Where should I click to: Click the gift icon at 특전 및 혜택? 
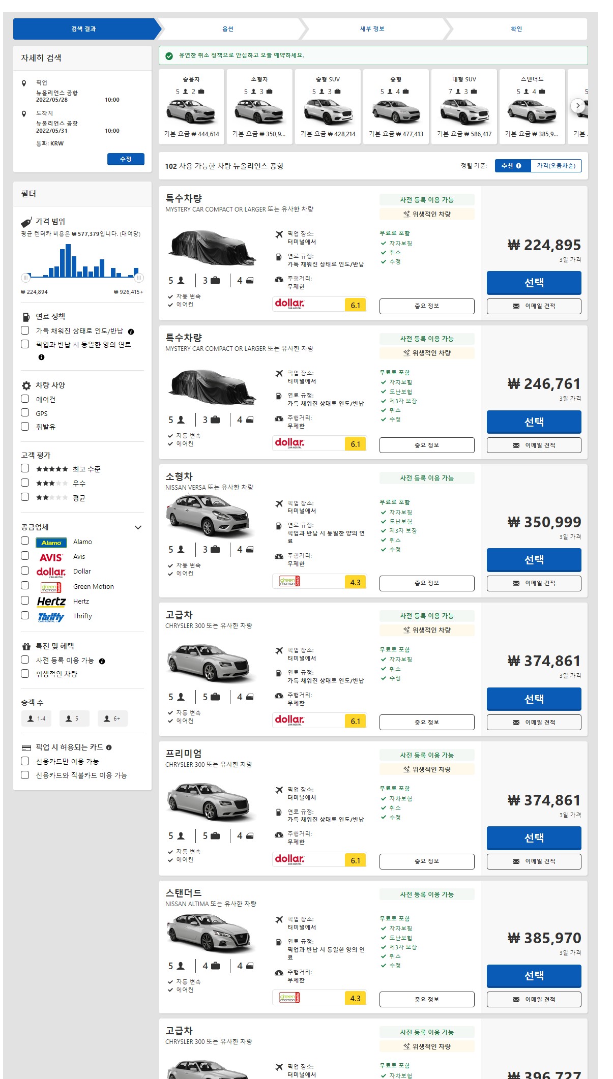[26, 646]
